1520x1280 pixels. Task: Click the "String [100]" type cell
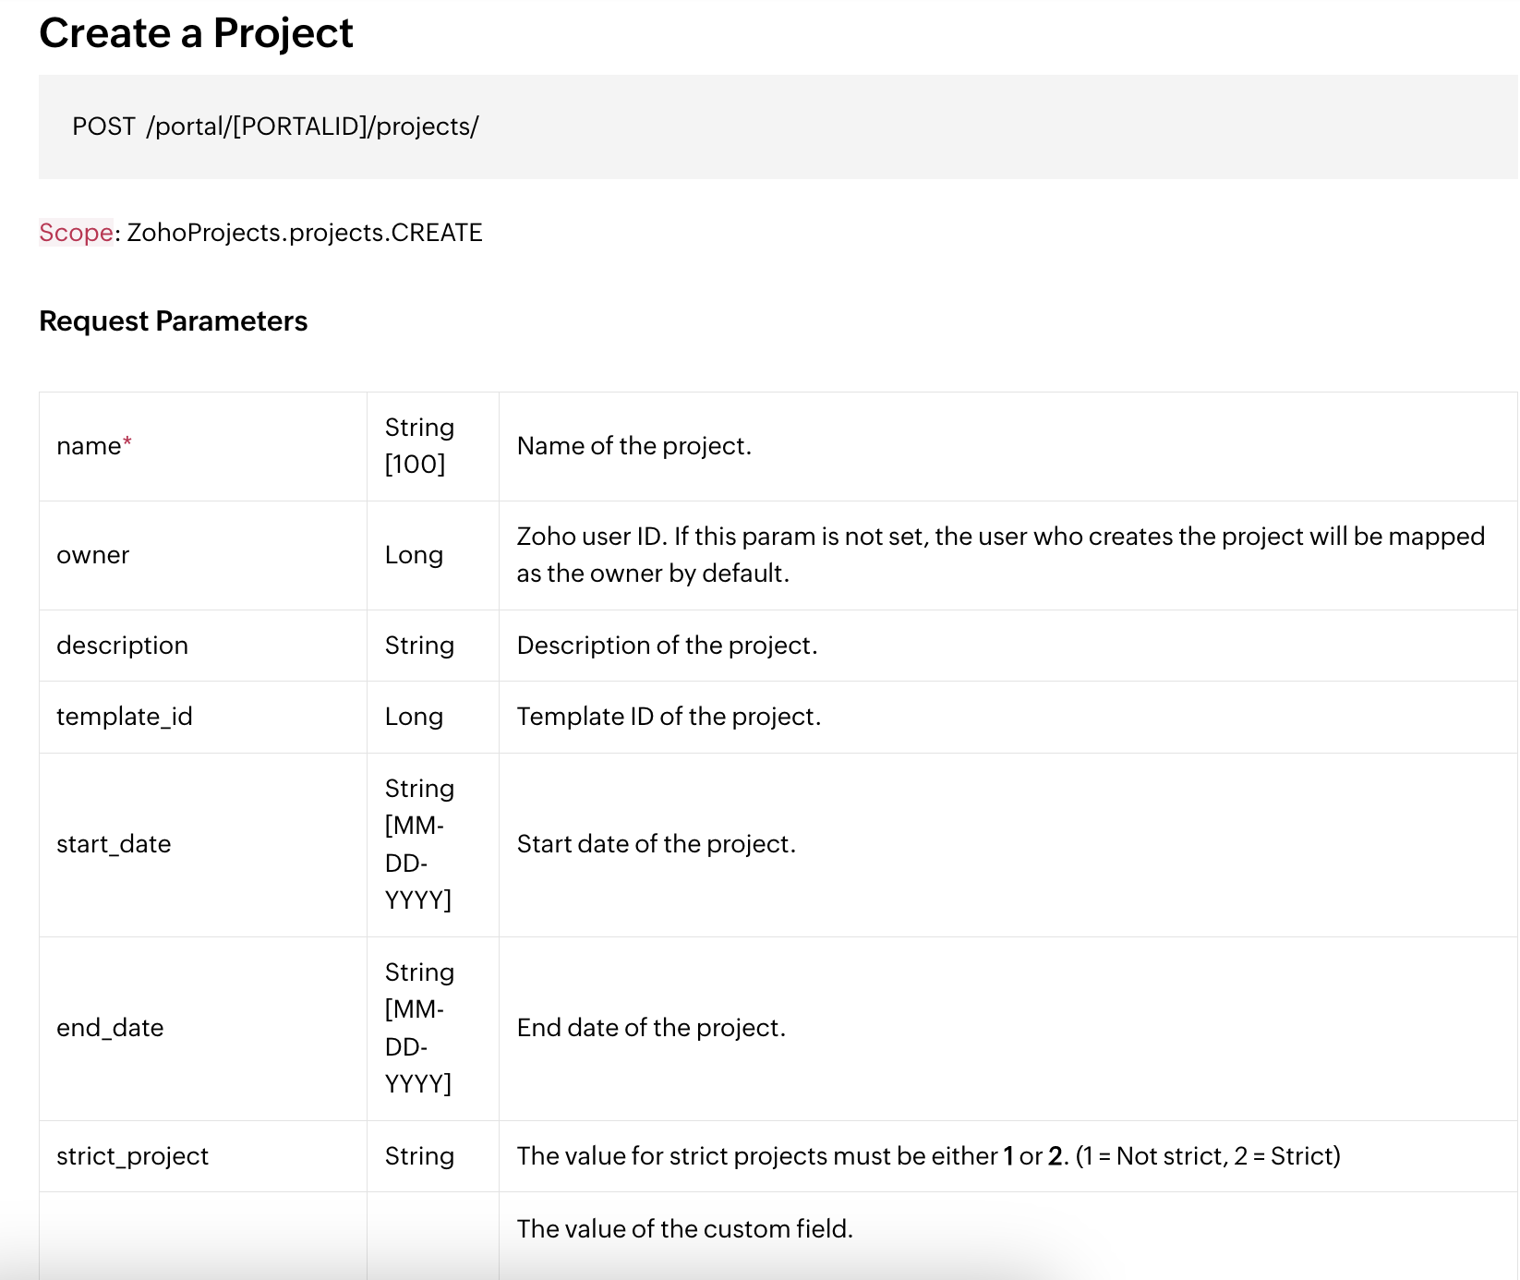coord(433,446)
